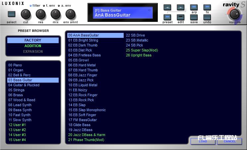Click the CANCEL button
The image size is (247, 150).
click(x=229, y=141)
